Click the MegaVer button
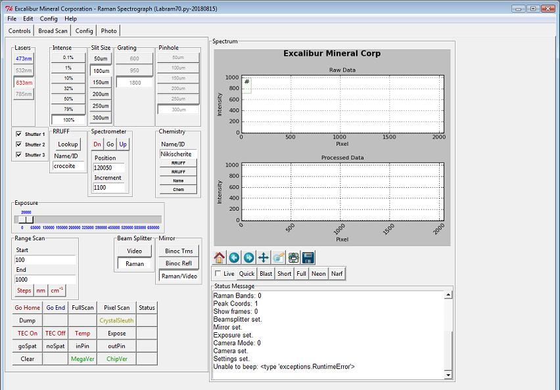This screenshot has height=390, width=560. point(83,359)
